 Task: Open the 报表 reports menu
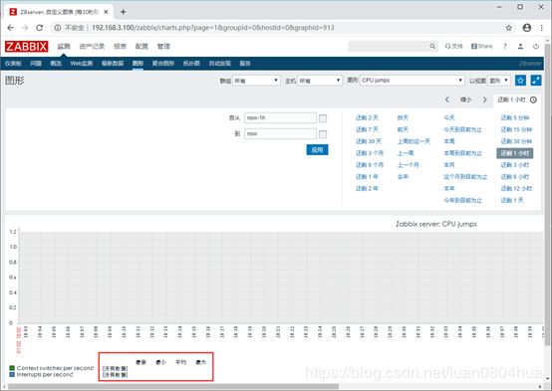click(x=120, y=46)
